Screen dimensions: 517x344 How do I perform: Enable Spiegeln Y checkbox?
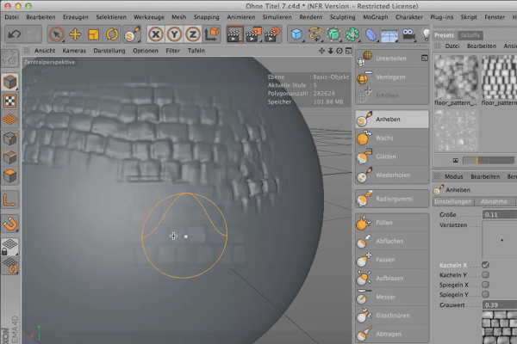tap(485, 295)
